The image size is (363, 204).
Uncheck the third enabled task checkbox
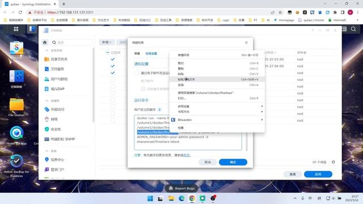pos(113,73)
